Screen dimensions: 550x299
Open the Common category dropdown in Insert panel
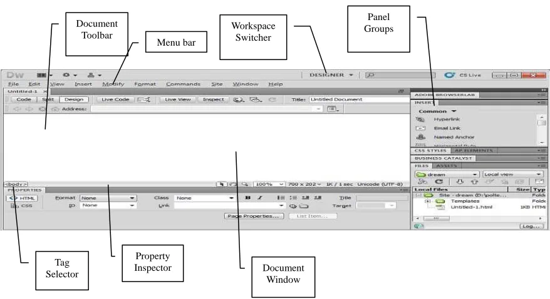pos(437,111)
